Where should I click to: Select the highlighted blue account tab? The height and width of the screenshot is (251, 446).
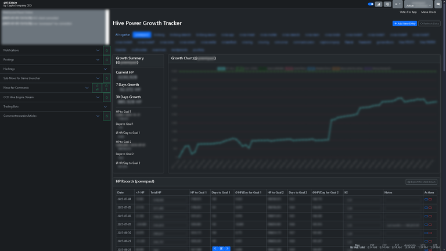[142, 35]
